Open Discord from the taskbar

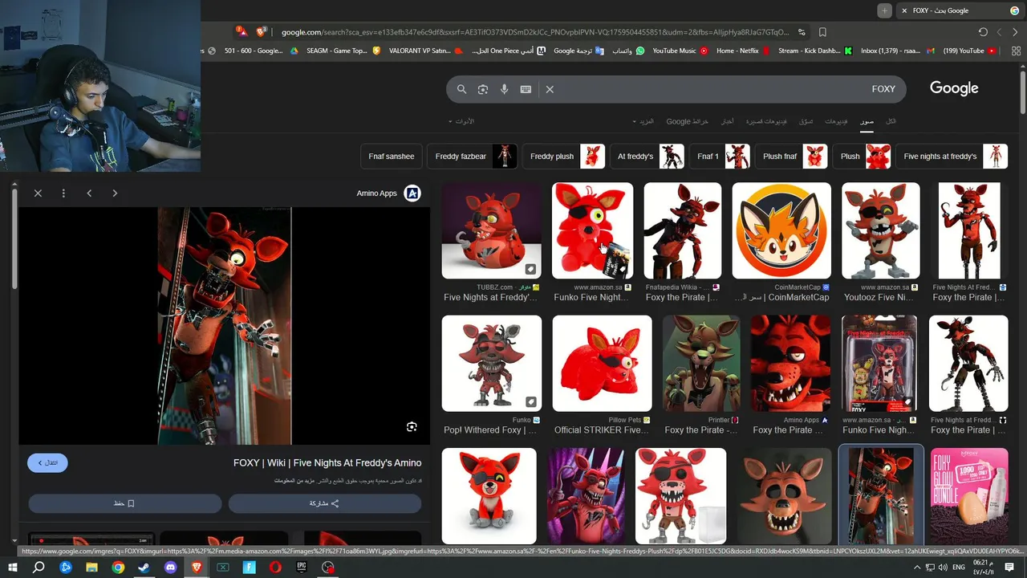[170, 567]
